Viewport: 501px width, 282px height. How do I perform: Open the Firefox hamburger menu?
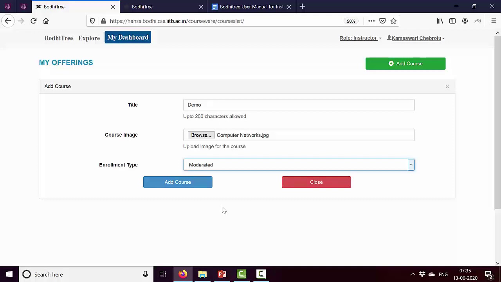pos(494,21)
